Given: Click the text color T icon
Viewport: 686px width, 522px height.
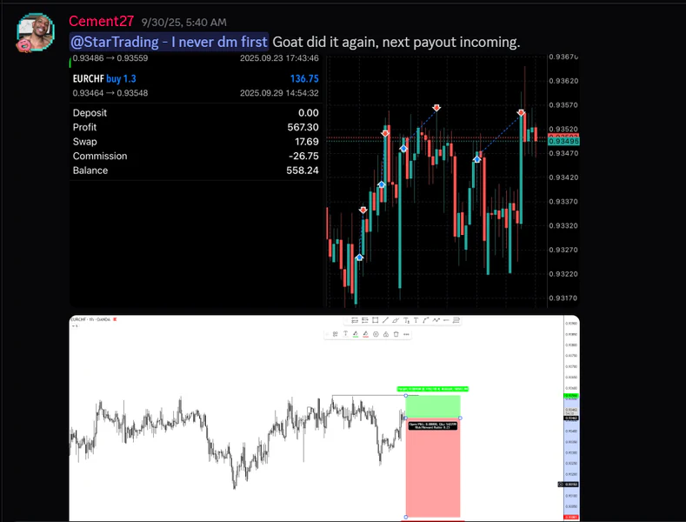Looking at the screenshot, I should click(345, 334).
